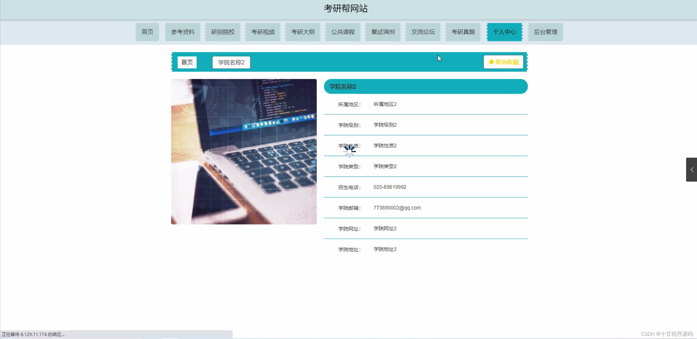
Task: Click 学院名称2 in the breadcrumb bar
Action: click(x=231, y=62)
